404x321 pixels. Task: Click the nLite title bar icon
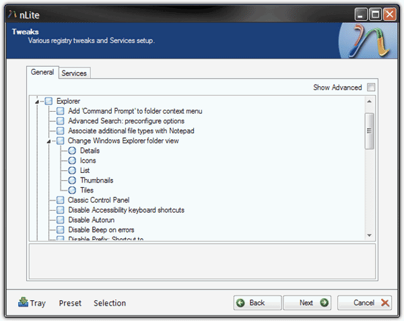click(11, 13)
